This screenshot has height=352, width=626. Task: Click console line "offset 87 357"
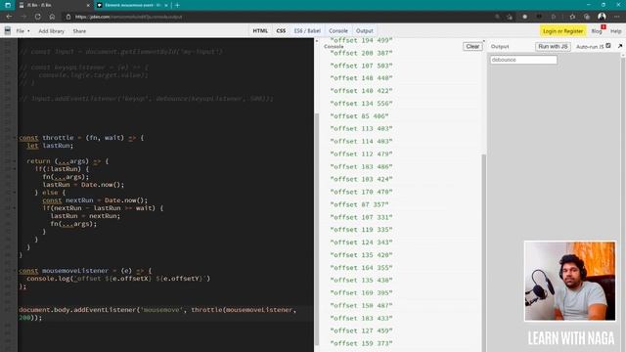tap(359, 204)
